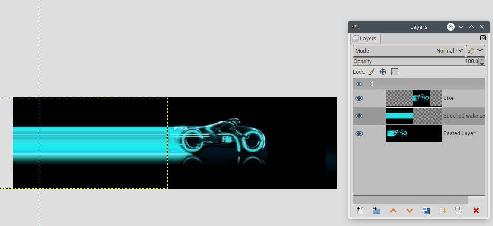Click the roll-up shade button in Layers title bar
Screen dimensions: 493x226
451,27
